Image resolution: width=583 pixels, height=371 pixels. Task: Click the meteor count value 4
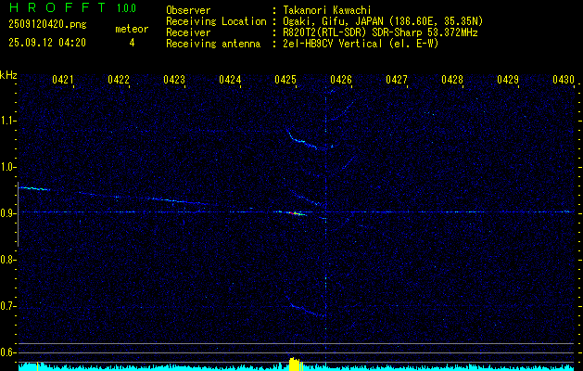132,43
